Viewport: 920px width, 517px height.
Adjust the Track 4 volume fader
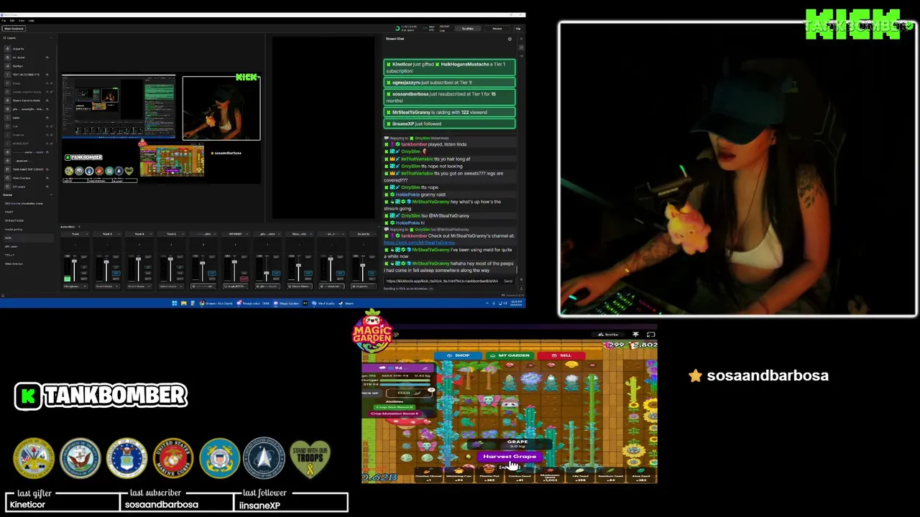point(139,258)
